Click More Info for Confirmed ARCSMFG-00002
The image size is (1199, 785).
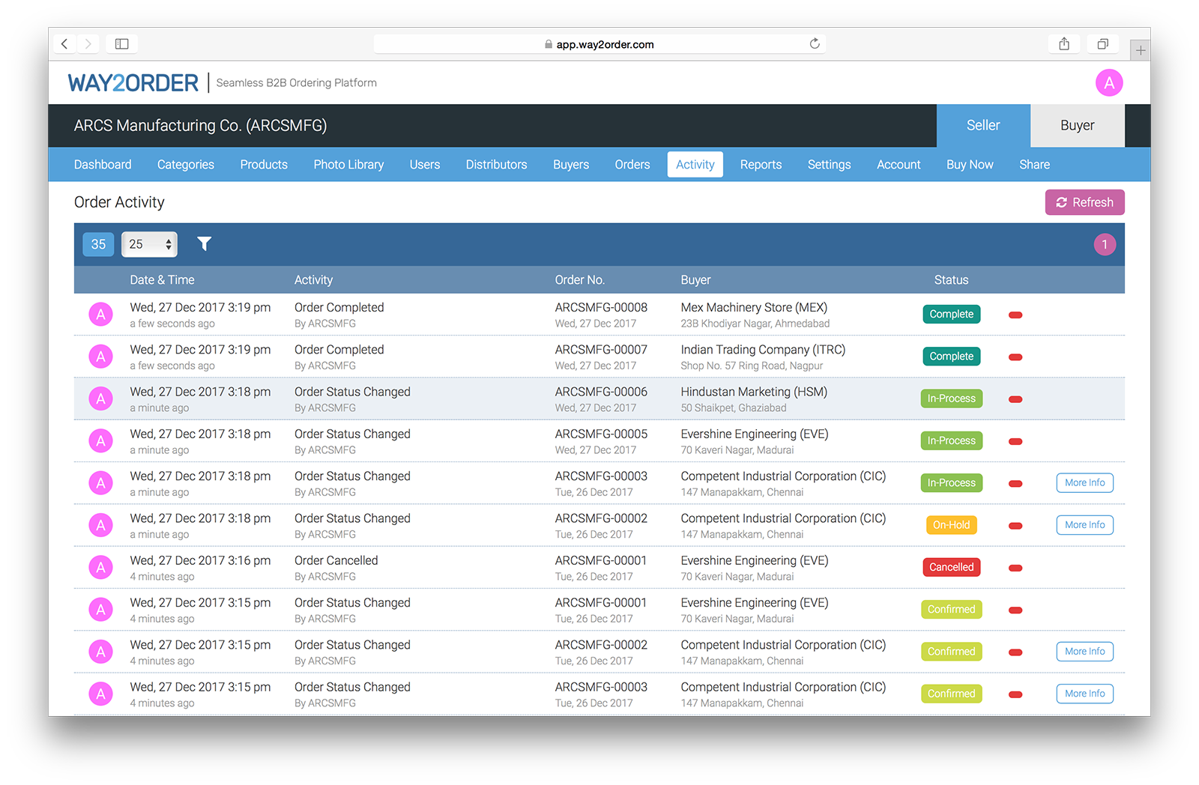click(x=1084, y=652)
